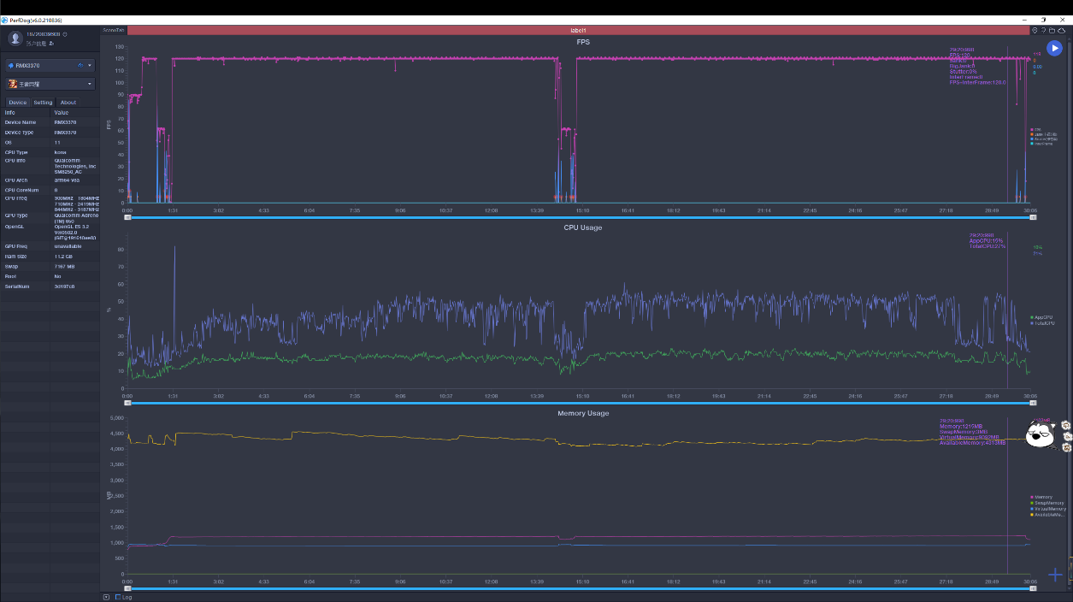Click the cloud upload icon

pos(1062,30)
